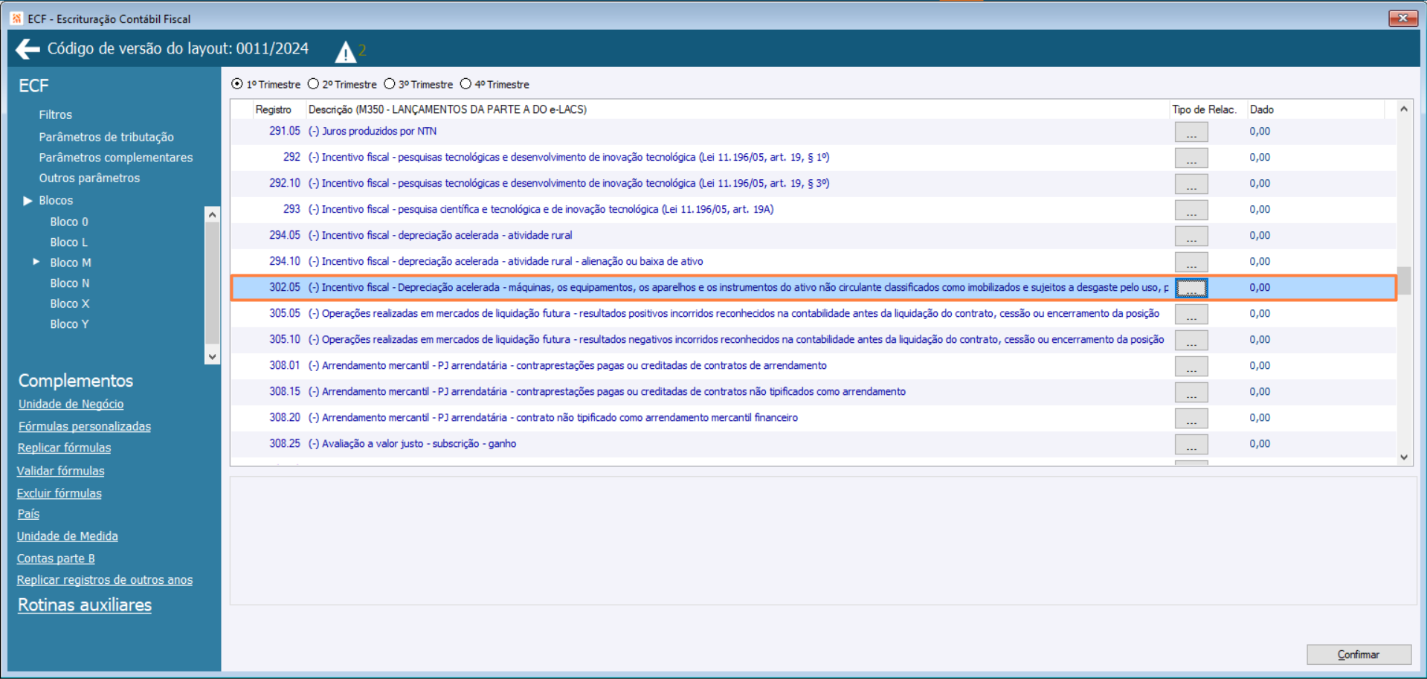Open Outros parâmetros
Screen dimensions: 1427x679
[89, 178]
